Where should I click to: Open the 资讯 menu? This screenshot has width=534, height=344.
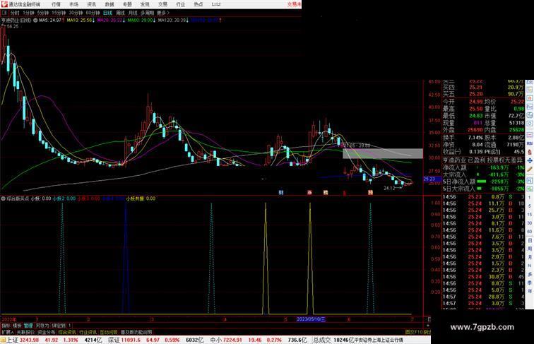tap(91, 4)
